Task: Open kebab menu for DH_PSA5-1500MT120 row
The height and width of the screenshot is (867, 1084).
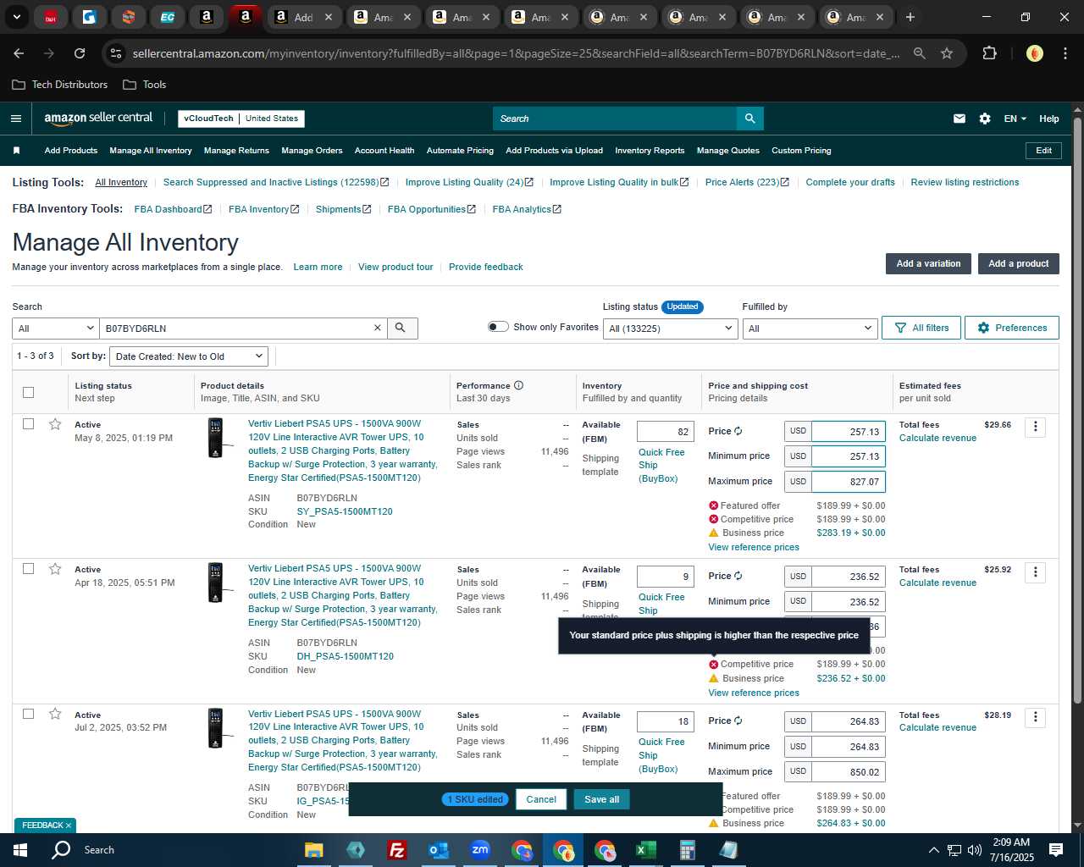Action: pos(1035,572)
